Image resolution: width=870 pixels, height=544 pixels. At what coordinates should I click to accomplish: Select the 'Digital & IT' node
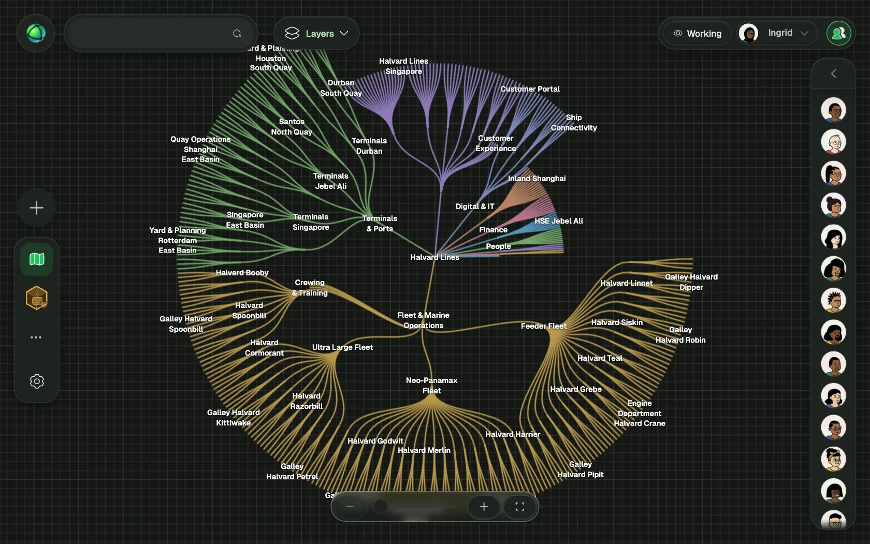coord(475,207)
